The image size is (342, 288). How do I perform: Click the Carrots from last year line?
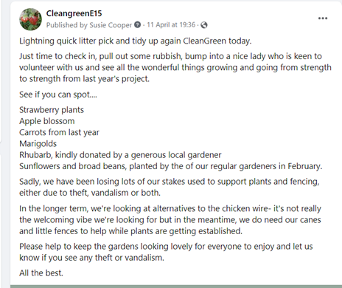point(59,132)
